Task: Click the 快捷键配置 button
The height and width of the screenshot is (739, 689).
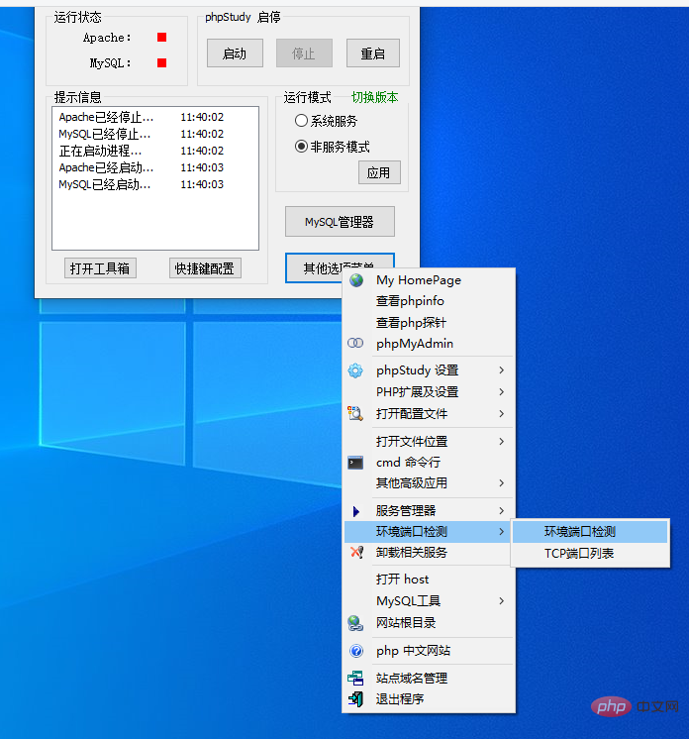Action: [x=205, y=268]
